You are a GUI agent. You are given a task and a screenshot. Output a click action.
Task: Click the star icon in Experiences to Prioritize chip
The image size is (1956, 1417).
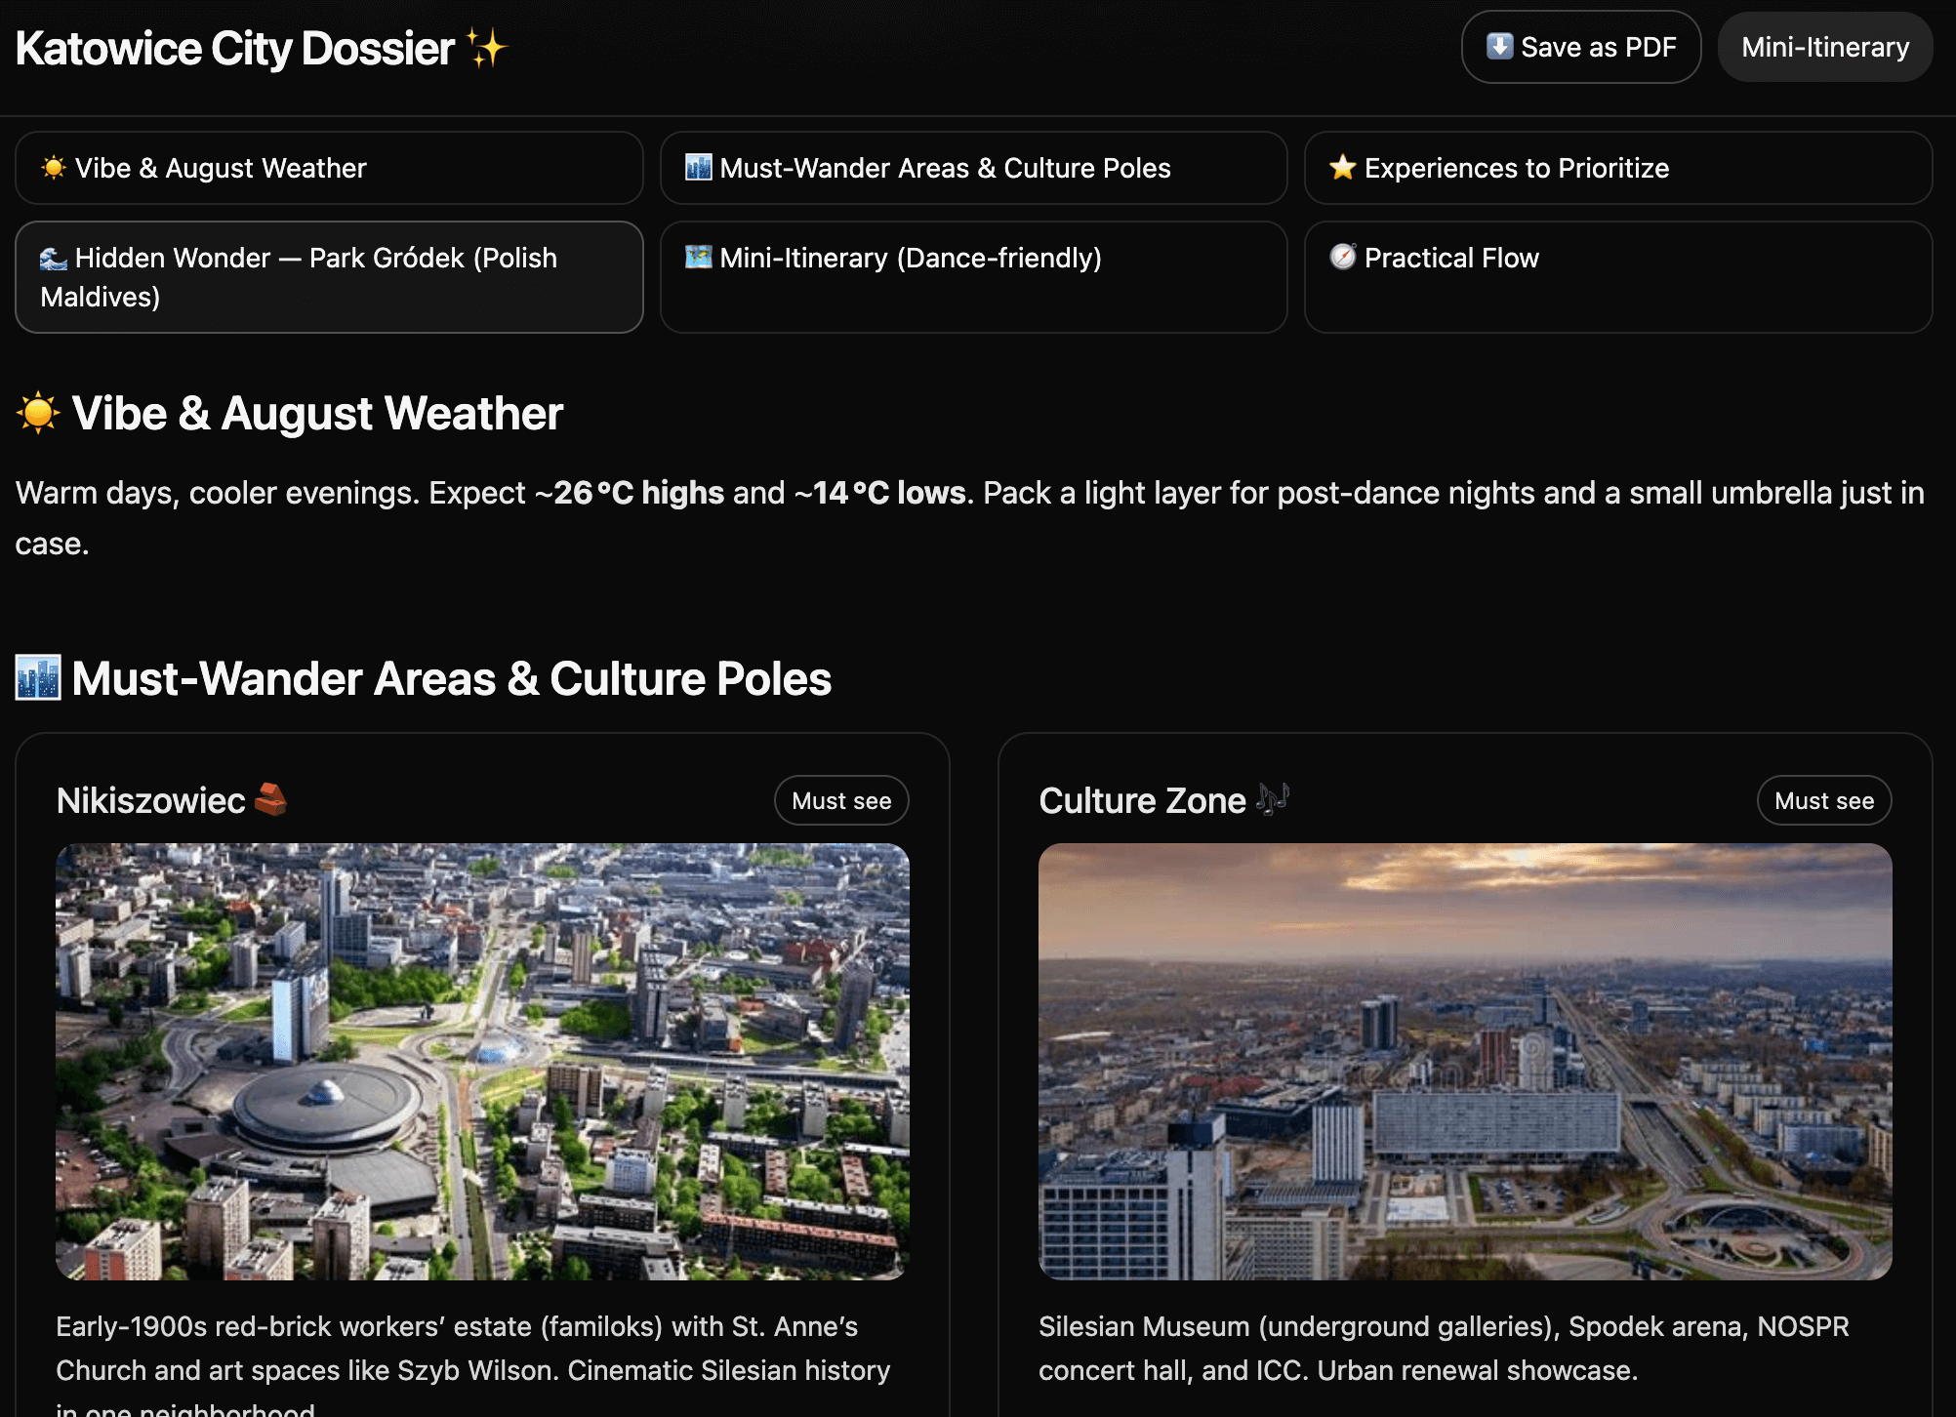[x=1343, y=168]
